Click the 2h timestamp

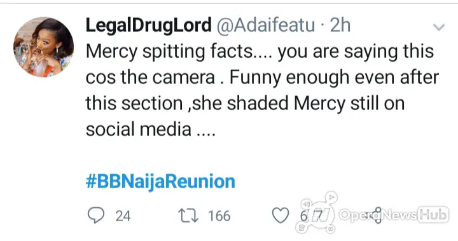tap(340, 25)
